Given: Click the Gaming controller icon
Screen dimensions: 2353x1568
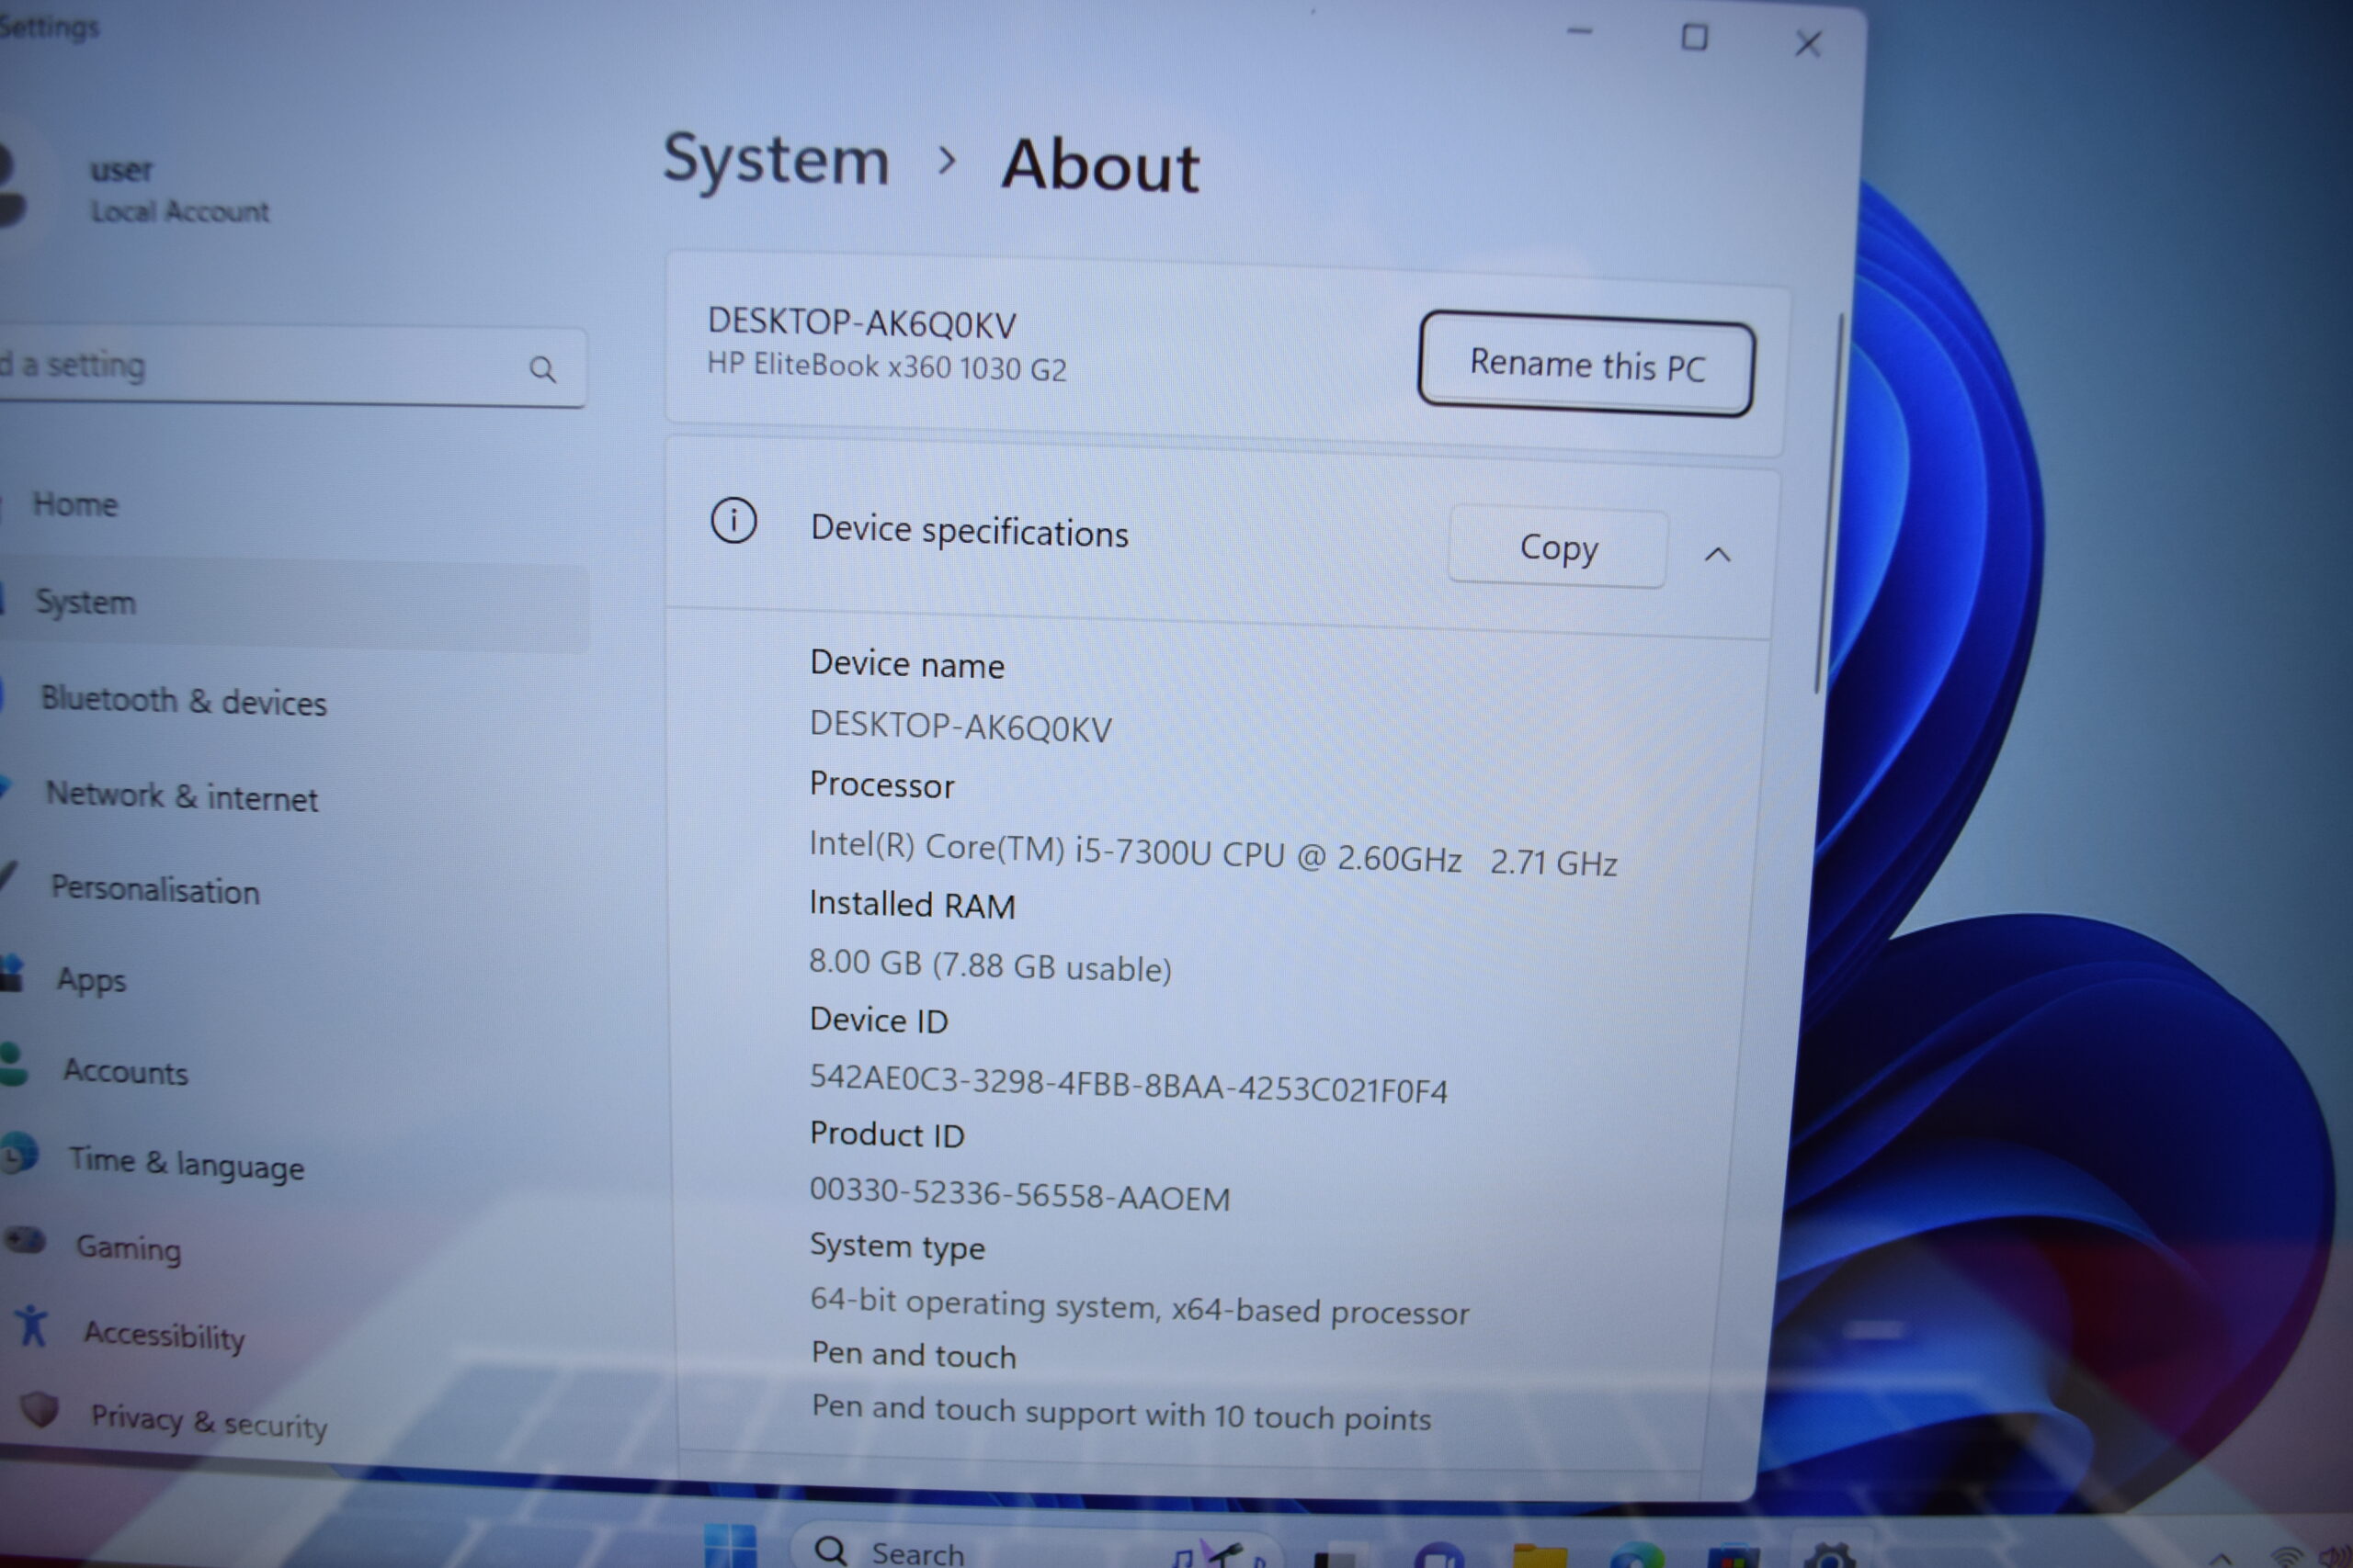Looking at the screenshot, I should 26,1241.
